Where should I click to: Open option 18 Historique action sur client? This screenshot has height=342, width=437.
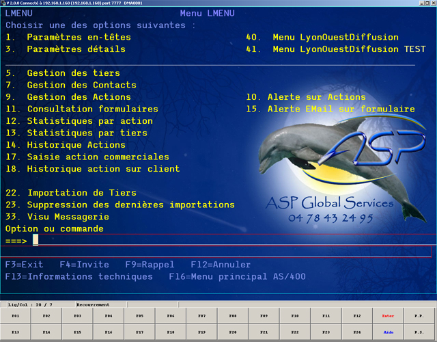(x=93, y=169)
